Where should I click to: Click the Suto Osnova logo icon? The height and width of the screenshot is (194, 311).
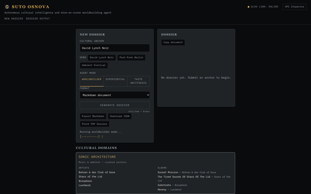click(x=7, y=7)
